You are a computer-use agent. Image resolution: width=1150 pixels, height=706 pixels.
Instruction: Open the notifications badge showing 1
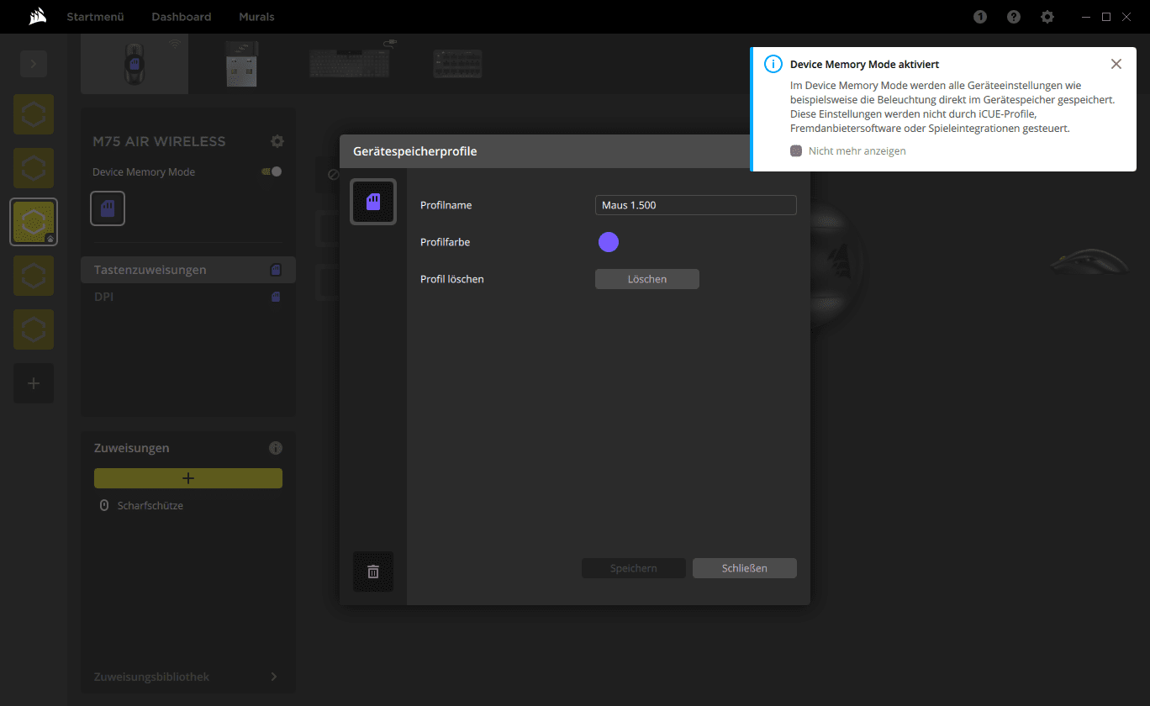[980, 17]
